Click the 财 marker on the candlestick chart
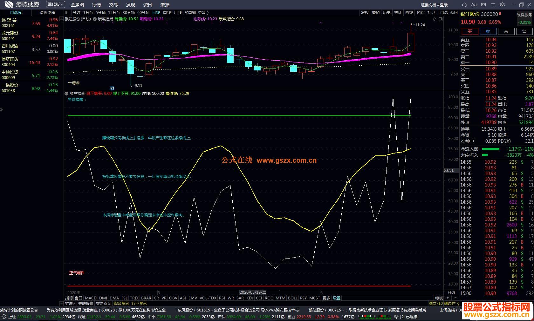534x321 pixels. click(x=112, y=88)
